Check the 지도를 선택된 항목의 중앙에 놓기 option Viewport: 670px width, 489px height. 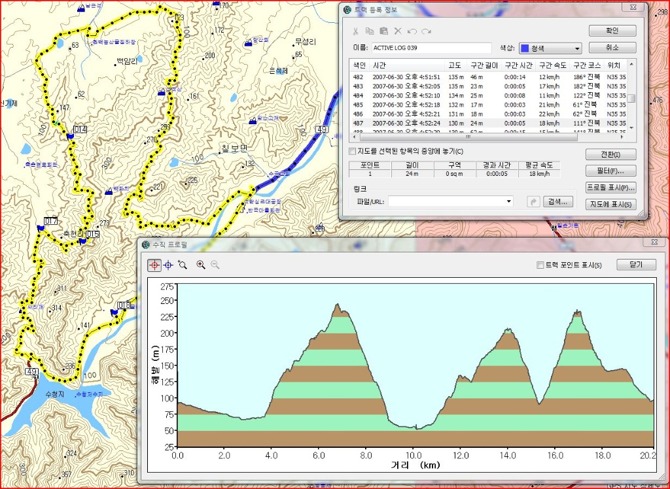tap(352, 151)
